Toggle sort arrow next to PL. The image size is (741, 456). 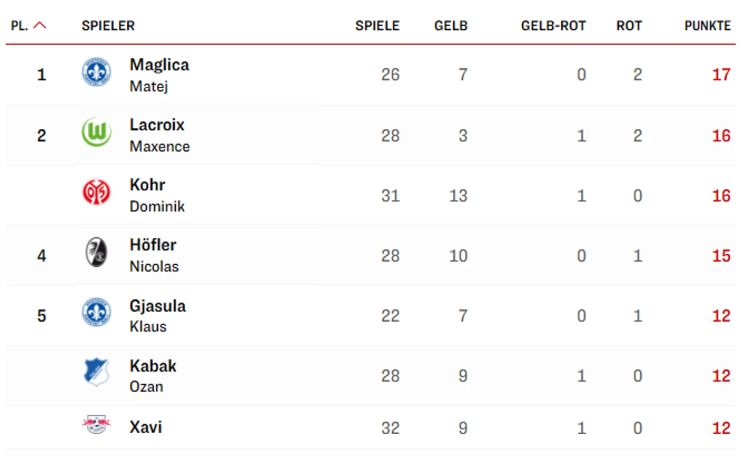pos(40,25)
